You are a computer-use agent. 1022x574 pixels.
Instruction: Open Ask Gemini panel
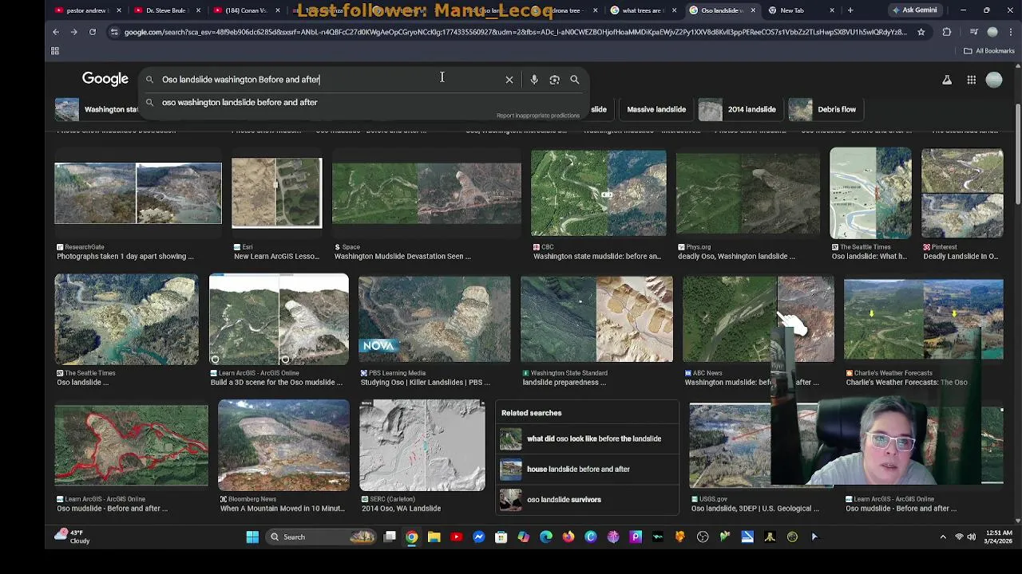click(914, 10)
